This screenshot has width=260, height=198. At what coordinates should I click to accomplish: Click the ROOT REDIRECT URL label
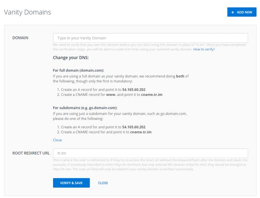click(x=30, y=153)
